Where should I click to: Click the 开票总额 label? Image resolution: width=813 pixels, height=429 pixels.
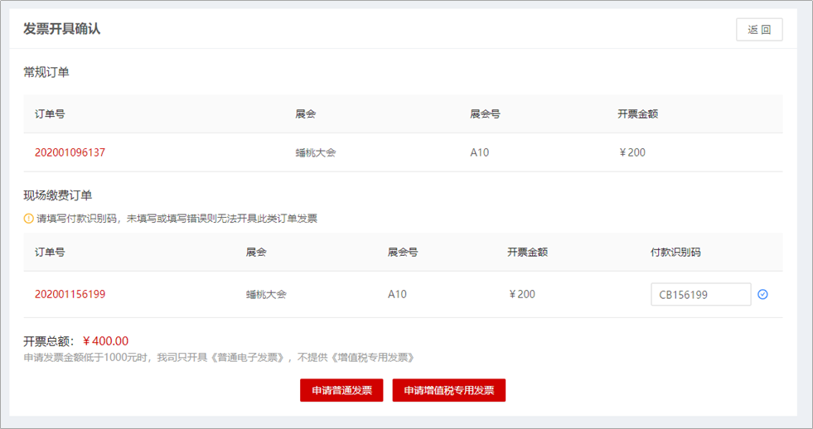tap(49, 341)
